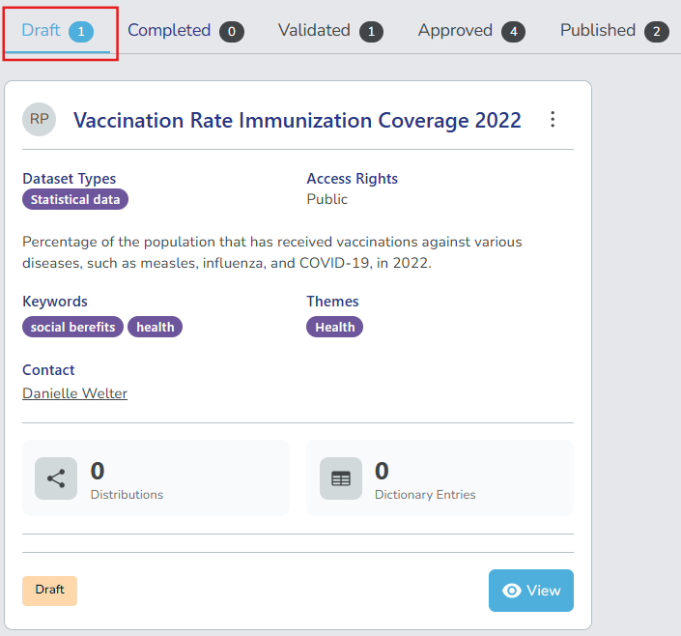Click the orange Draft status badge
Viewport: 681px width, 636px height.
pos(49,591)
